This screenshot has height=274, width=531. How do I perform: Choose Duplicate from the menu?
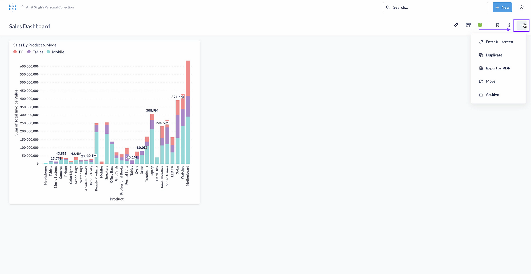tap(494, 55)
